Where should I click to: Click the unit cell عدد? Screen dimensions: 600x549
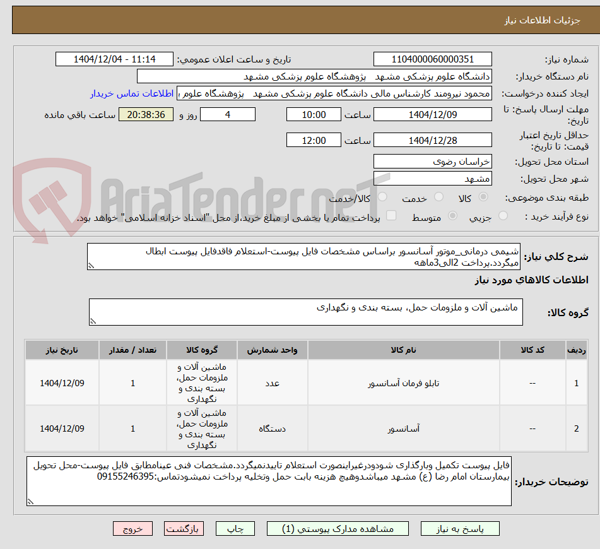point(272,383)
